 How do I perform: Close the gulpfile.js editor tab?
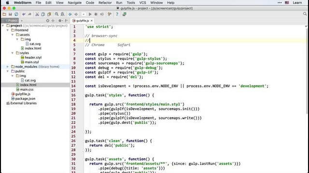click(x=92, y=21)
